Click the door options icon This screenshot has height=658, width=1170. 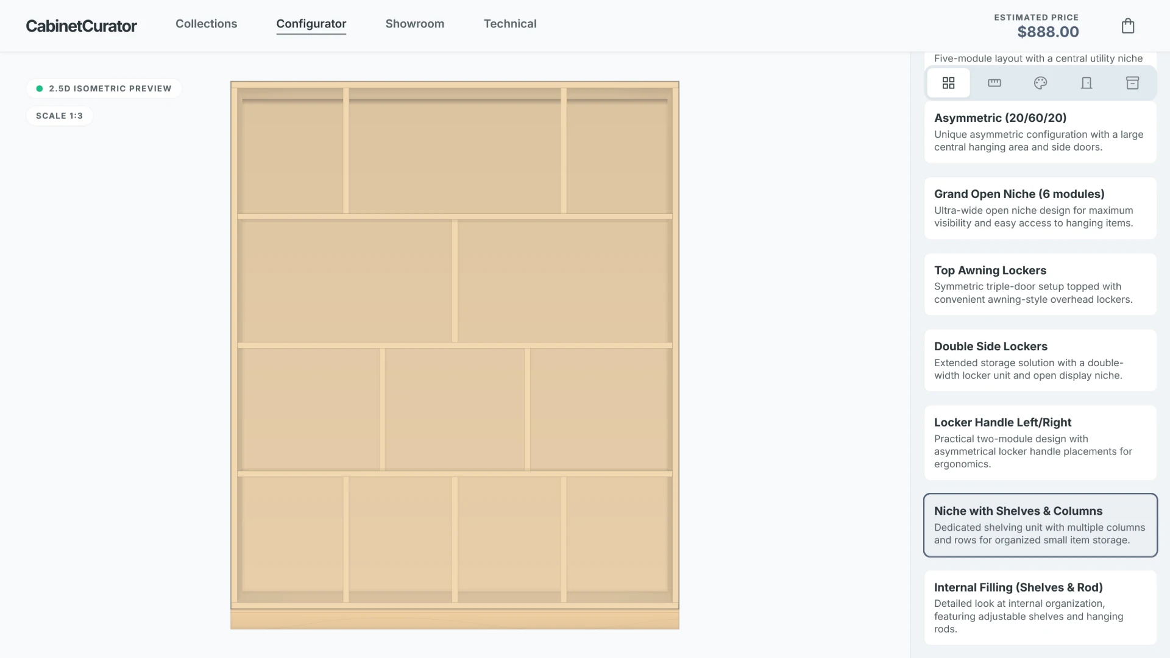(x=1087, y=82)
